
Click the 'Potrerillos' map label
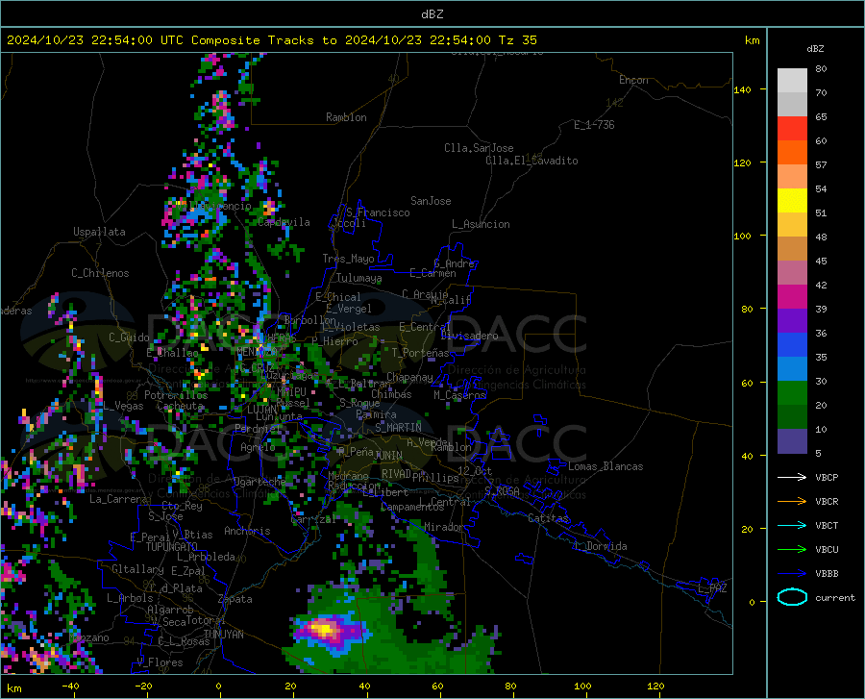click(x=176, y=395)
